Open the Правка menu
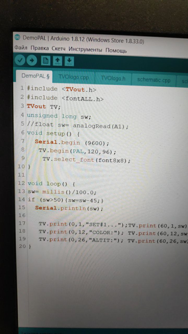The width and height of the screenshot is (188, 334). tap(40, 48)
